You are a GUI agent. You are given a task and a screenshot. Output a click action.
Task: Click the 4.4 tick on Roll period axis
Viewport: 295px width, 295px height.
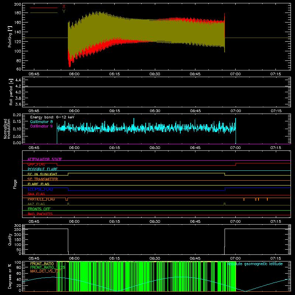(x=18, y=80)
